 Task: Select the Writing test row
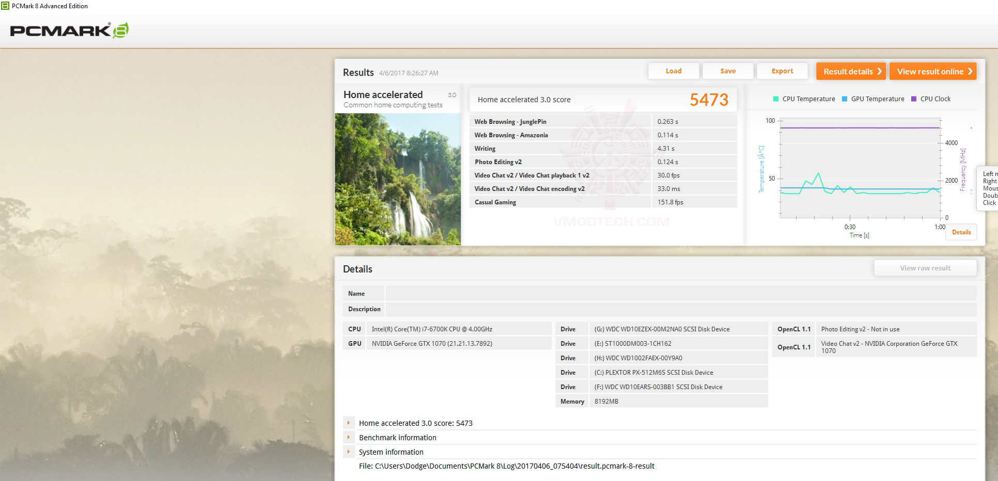click(x=603, y=149)
